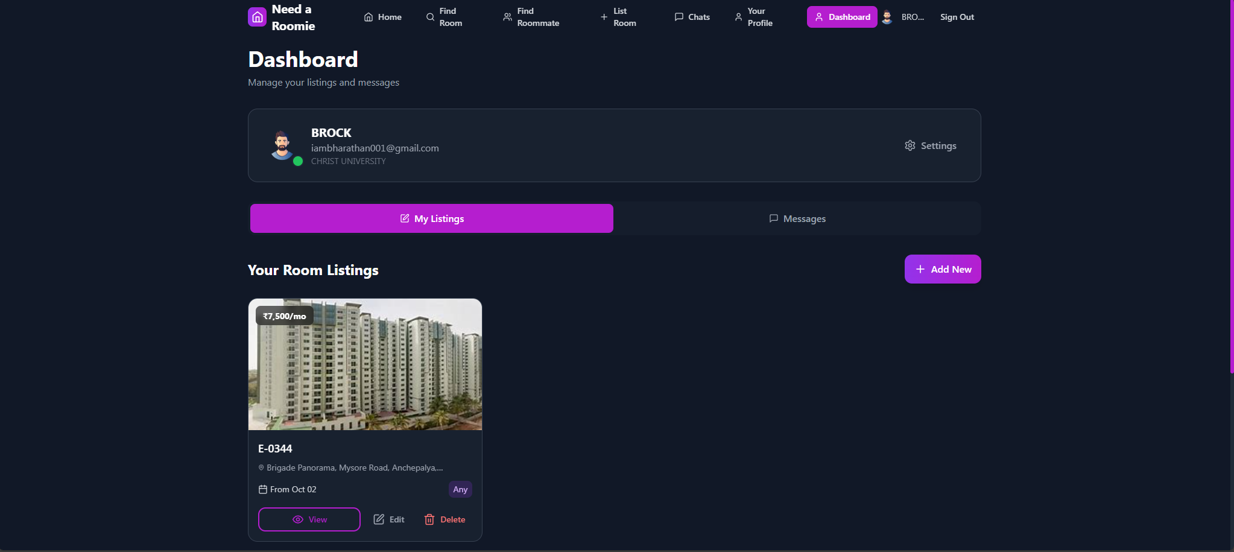Click the BRO... username in navbar
The height and width of the screenshot is (552, 1234).
coord(913,17)
